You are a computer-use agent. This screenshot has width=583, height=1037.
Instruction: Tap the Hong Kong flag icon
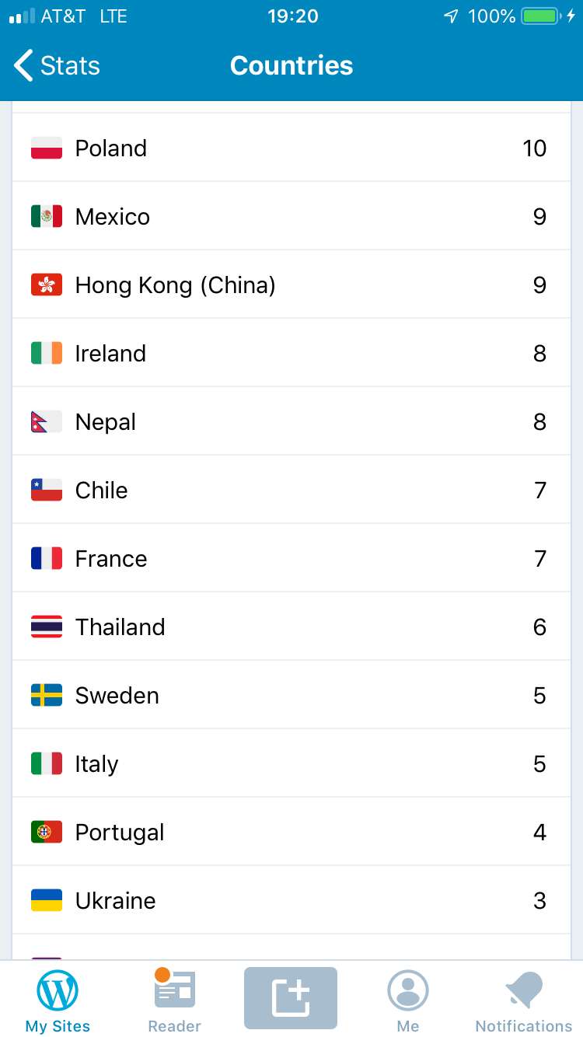47,285
